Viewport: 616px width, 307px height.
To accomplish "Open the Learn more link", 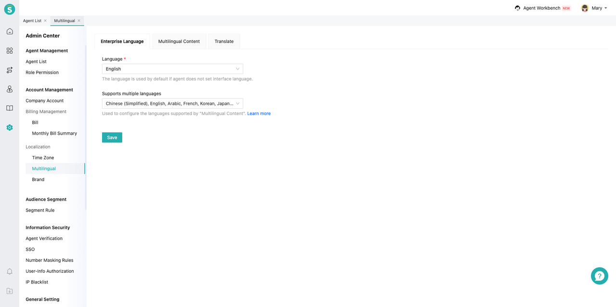I will tap(259, 114).
